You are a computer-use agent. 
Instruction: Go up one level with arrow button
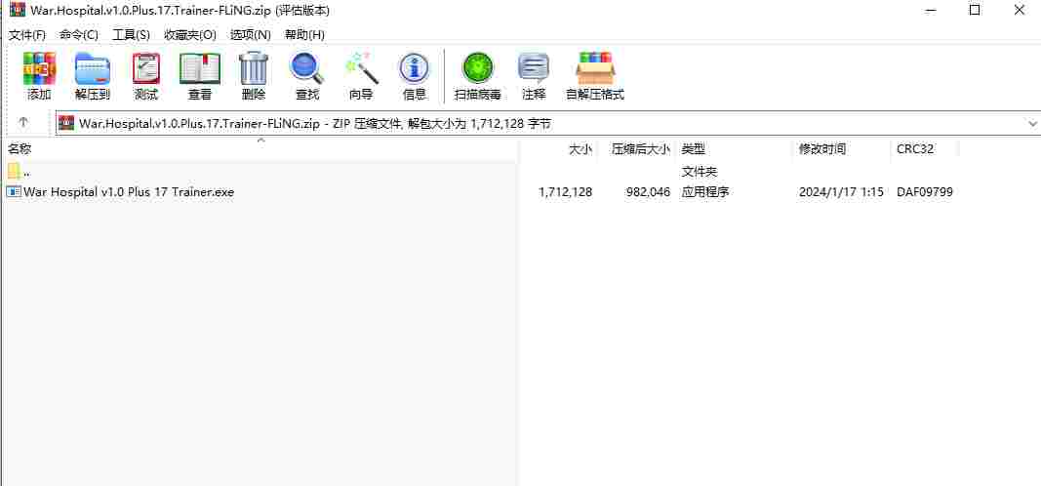click(x=23, y=123)
